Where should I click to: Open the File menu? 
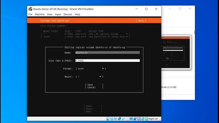click(x=30, y=14)
